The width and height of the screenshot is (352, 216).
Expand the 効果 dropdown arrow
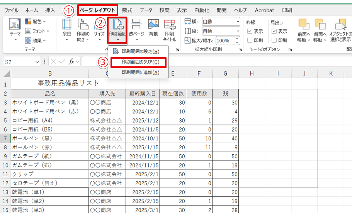44,40
